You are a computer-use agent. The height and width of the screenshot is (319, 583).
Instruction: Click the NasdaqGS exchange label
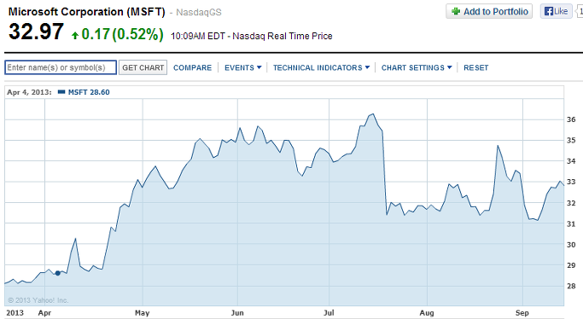click(199, 12)
